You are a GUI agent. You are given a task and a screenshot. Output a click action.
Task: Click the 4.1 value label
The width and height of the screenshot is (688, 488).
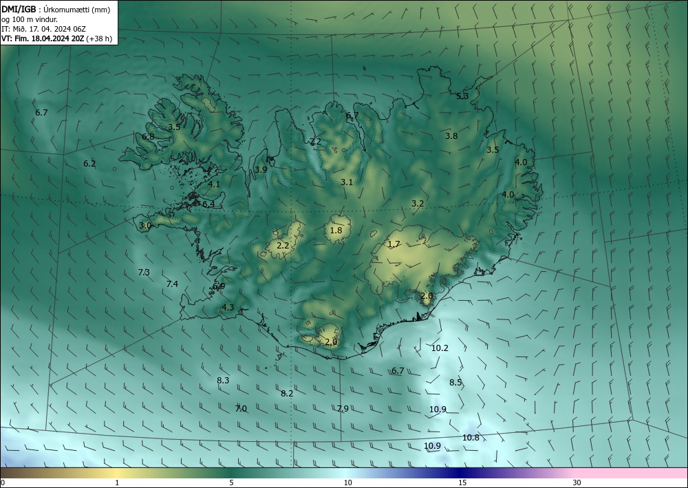pos(214,184)
